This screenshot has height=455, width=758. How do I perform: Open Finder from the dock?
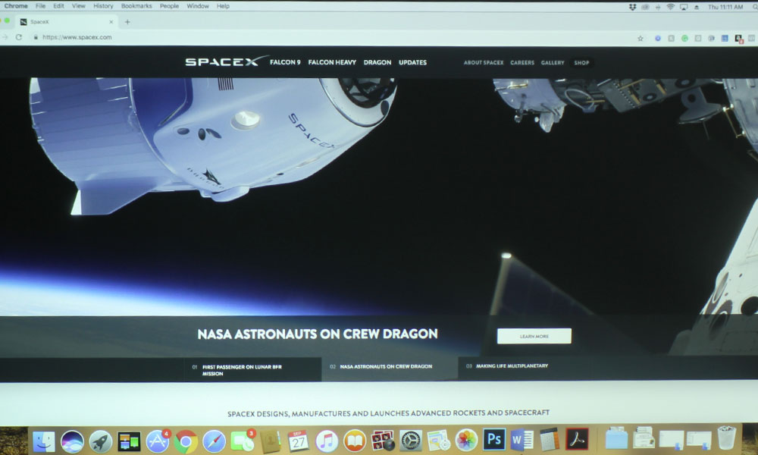[x=44, y=441]
